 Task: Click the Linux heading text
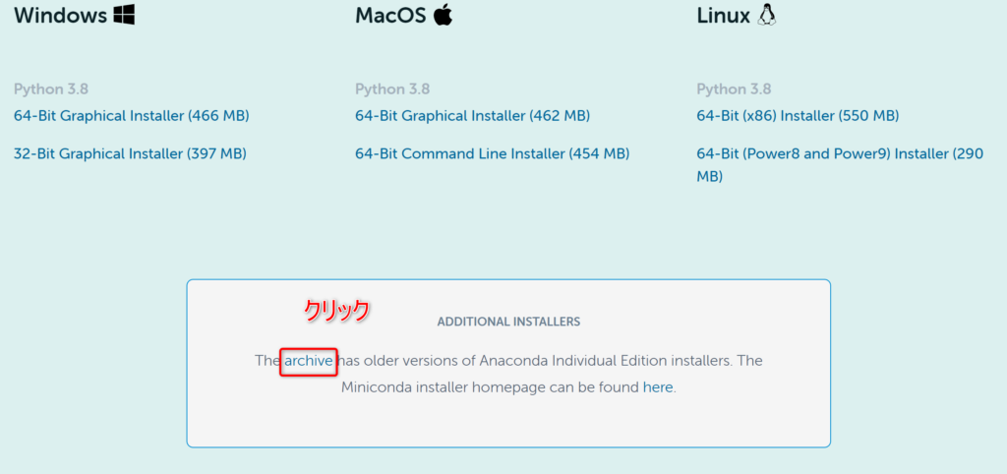tap(723, 15)
